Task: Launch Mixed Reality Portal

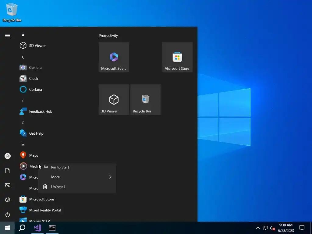Action: (x=41, y=210)
